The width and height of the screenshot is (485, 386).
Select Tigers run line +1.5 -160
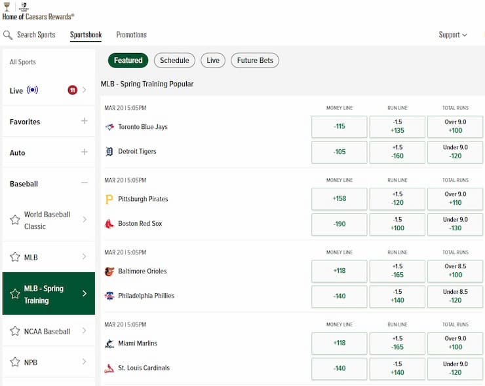tap(397, 152)
